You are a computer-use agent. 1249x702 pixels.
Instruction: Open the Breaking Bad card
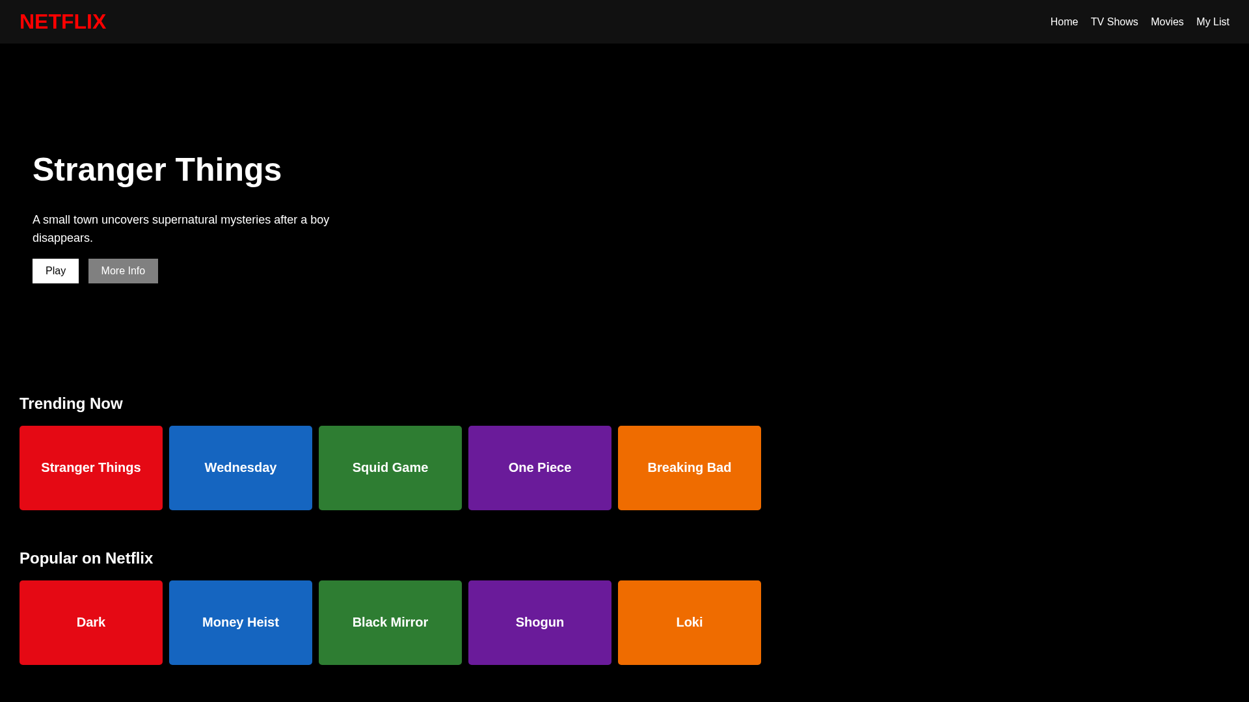click(690, 468)
